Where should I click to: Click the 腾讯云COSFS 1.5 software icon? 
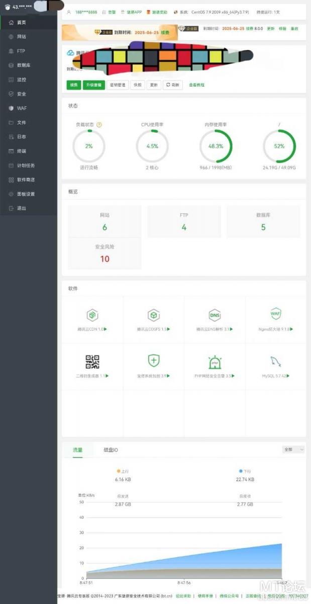(153, 315)
